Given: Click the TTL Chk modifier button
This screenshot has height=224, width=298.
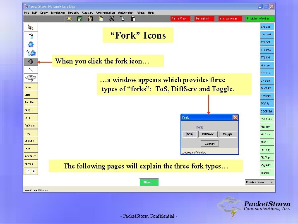Looking at the screenshot, I should pos(267,58).
